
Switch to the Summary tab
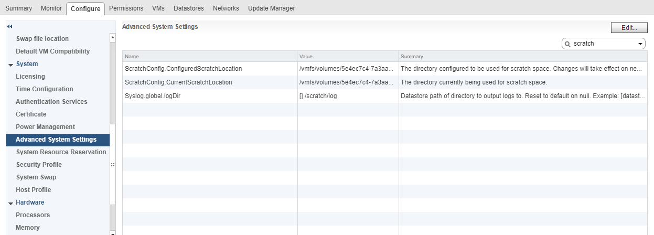coord(18,8)
